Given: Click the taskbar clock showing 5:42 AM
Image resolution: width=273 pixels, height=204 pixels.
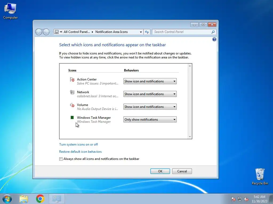Looking at the screenshot, I should [259, 199].
